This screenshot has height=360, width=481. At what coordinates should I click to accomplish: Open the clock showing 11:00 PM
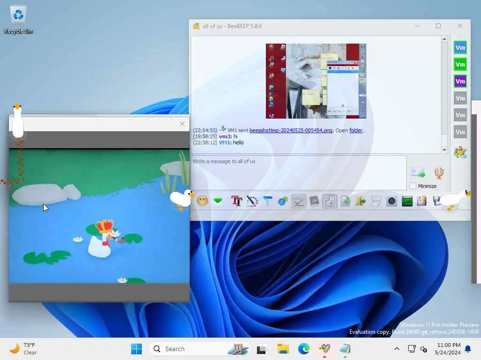[x=448, y=349]
